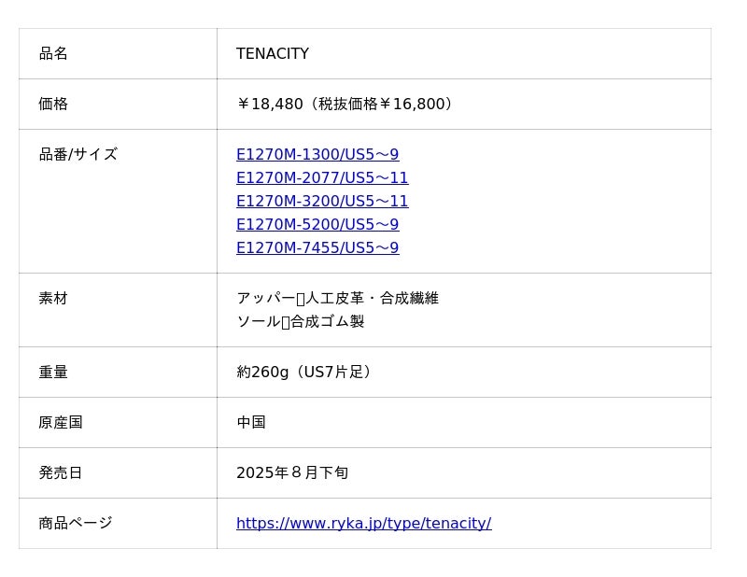Follow the E1270M-5200/US5〜9 link
This screenshot has height=577, width=747.
pos(317,225)
